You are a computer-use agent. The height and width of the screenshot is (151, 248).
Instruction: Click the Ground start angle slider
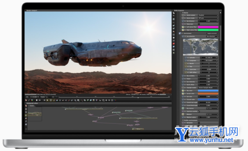click(208, 102)
